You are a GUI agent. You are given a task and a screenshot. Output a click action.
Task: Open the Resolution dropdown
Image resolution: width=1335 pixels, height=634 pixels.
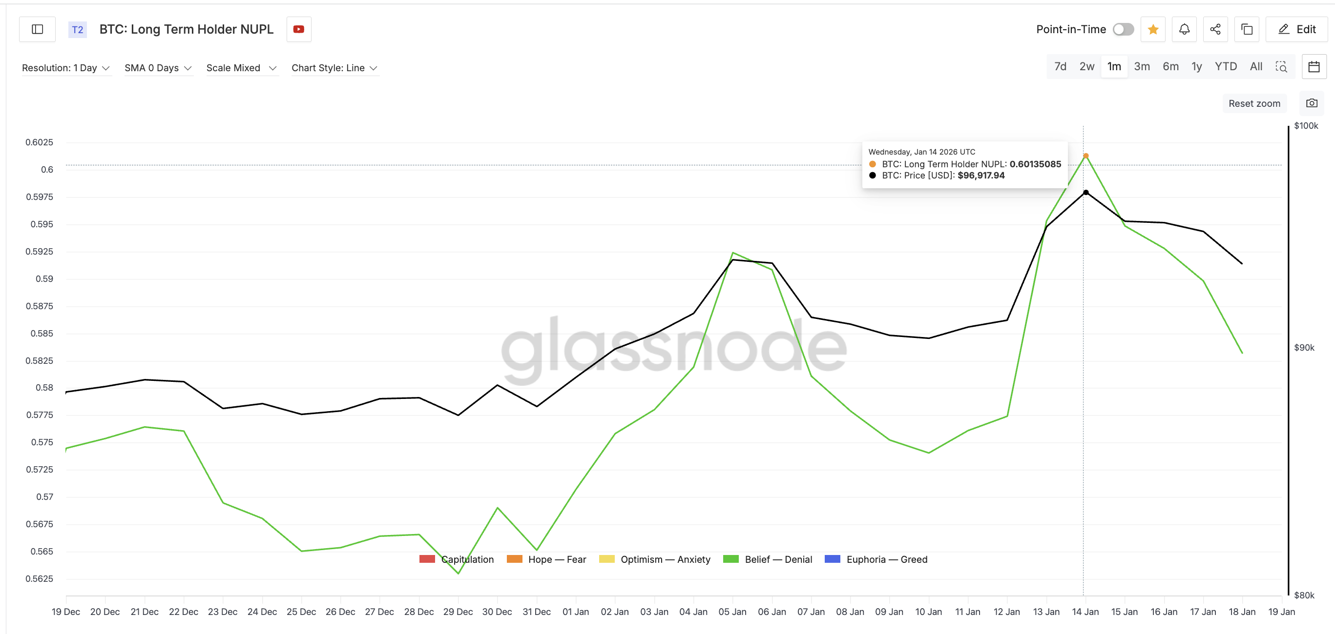click(66, 67)
